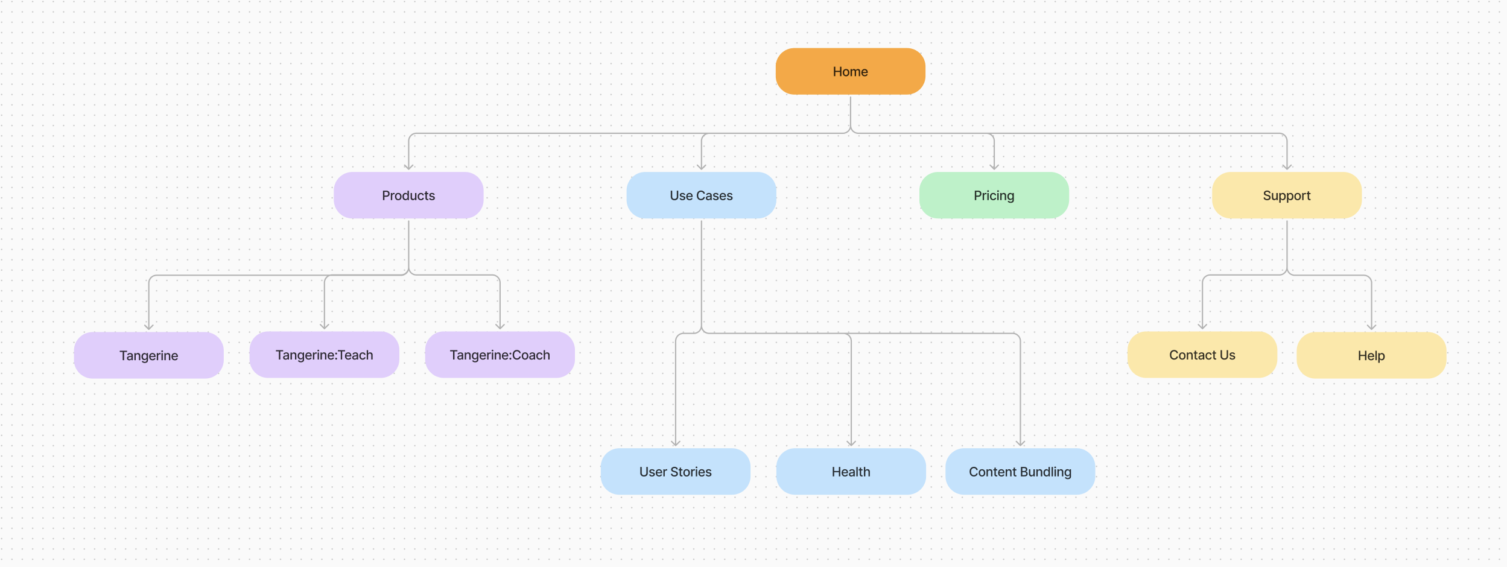Select the orange Home node

pyautogui.click(x=850, y=71)
